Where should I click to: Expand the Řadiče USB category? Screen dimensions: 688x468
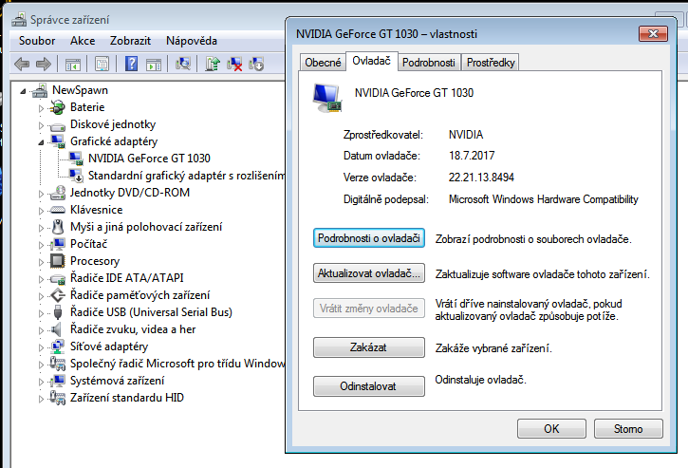[41, 313]
